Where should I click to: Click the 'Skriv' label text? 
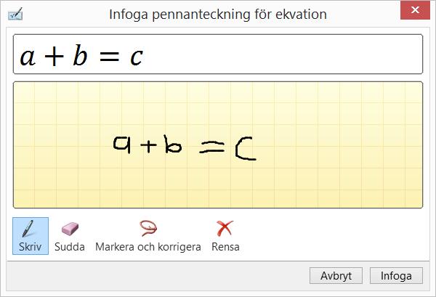(31, 247)
